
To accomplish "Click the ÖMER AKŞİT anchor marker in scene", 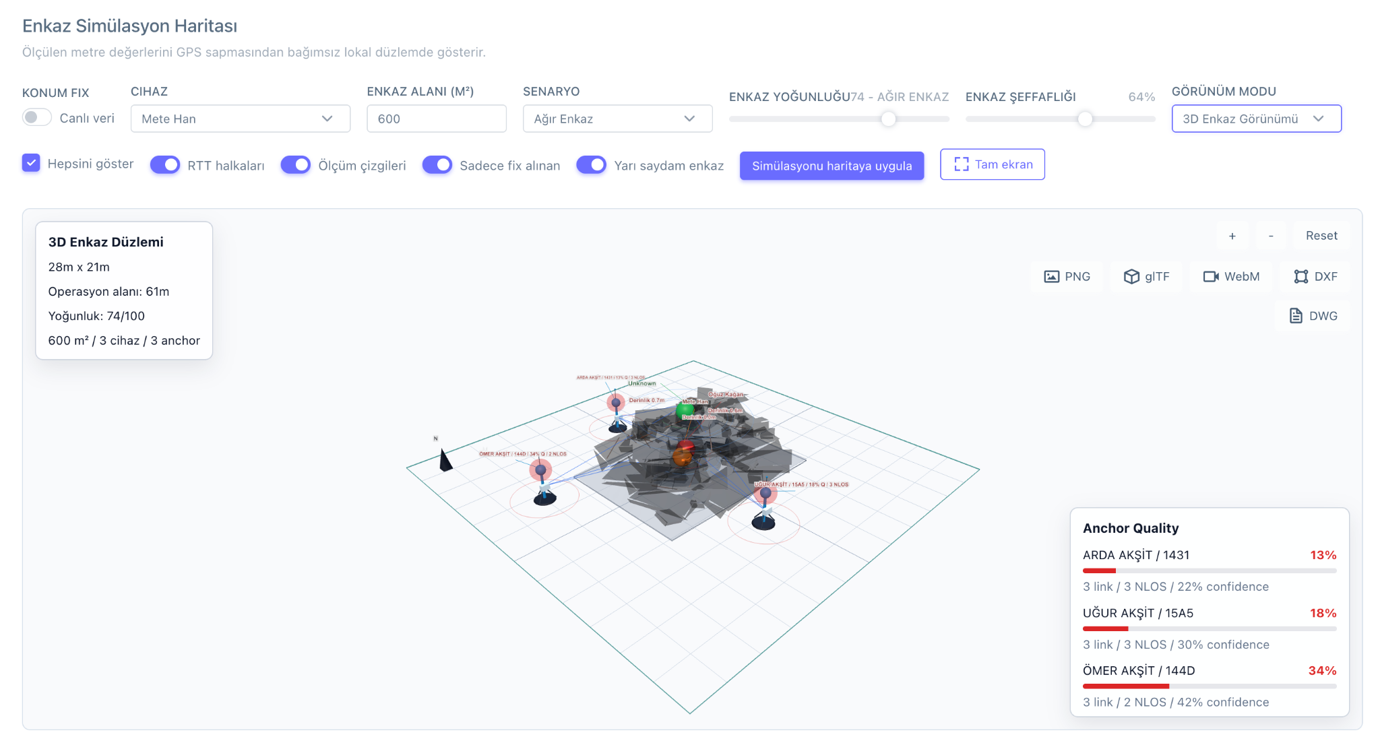I will click(x=541, y=470).
